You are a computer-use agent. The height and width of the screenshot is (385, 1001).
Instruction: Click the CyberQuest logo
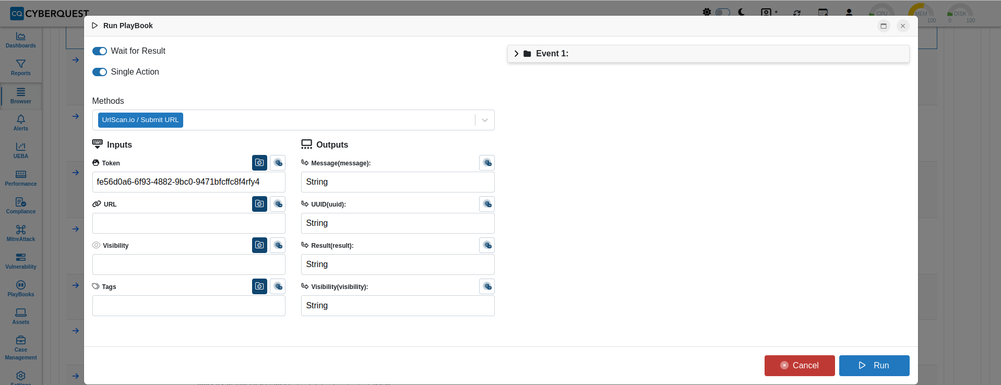point(50,14)
